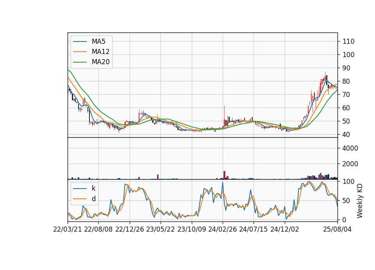This screenshot has width=375, height=270.
Task: Click the MA20 legend label
Action: (x=100, y=62)
